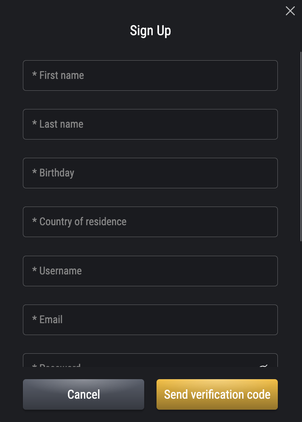The image size is (302, 422).
Task: Click Send verification code button
Action: click(217, 394)
